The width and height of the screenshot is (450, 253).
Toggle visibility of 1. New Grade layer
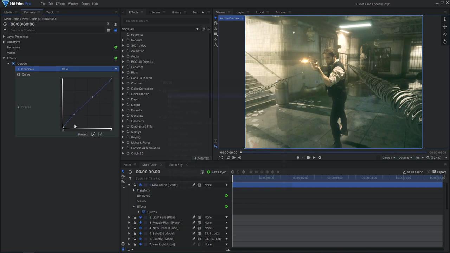140,185
